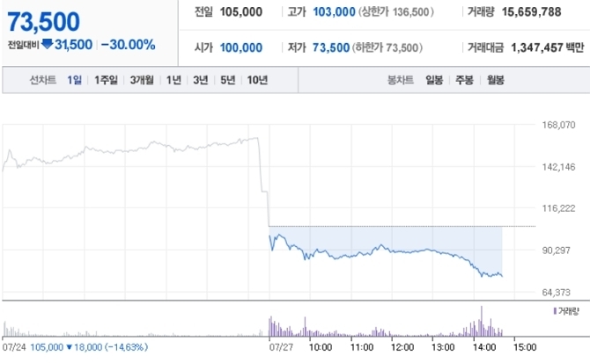Click the blue down-arrow price change icon
This screenshot has width=590, height=363.
[x=48, y=44]
